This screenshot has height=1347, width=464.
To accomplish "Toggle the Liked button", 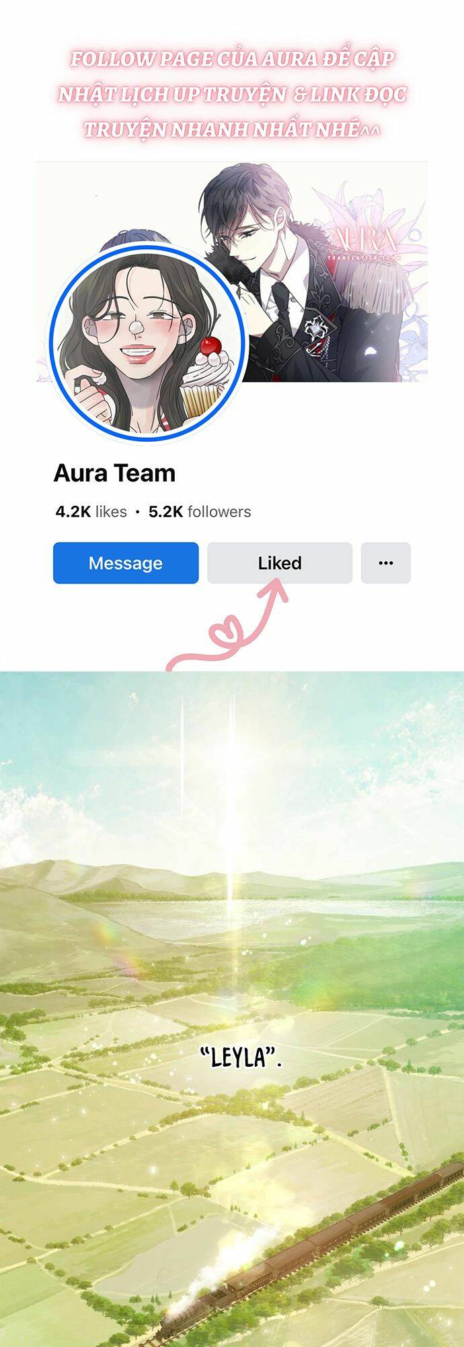I will 280,562.
